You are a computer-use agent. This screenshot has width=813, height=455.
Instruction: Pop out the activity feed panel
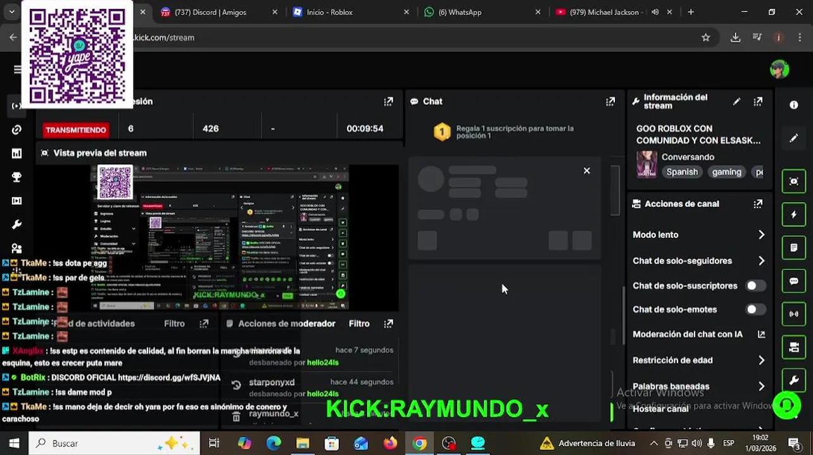pos(204,324)
